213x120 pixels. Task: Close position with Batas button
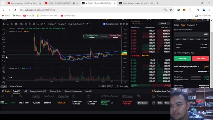point(160,103)
